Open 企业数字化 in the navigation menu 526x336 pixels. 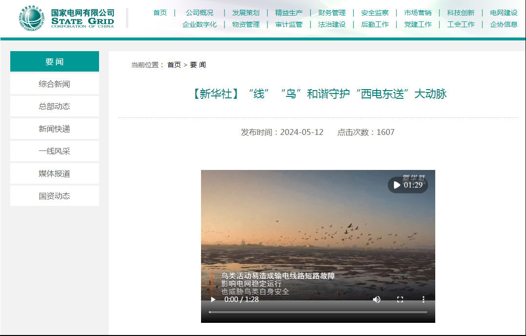(x=200, y=24)
